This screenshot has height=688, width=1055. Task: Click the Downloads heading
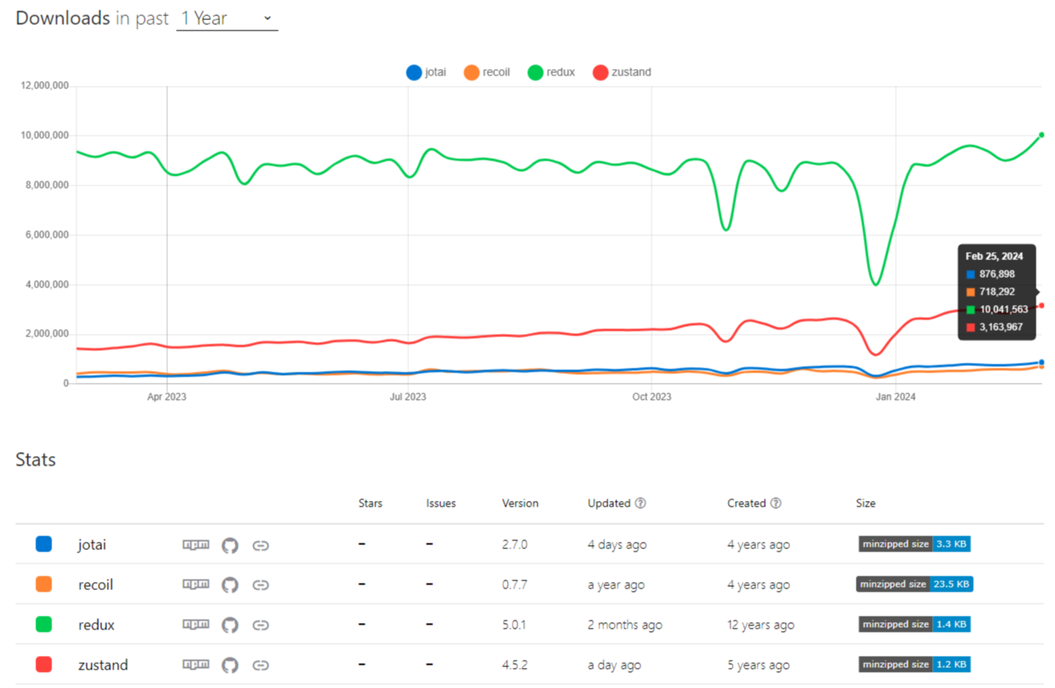[63, 18]
